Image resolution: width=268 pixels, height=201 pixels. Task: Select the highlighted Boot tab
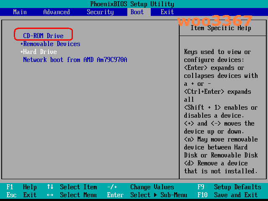point(137,12)
